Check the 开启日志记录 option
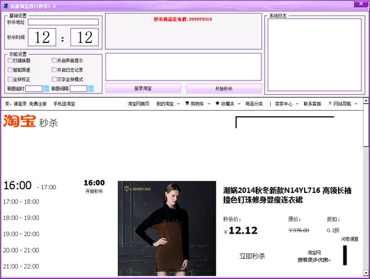Viewport: 370px width, 279px height. (x=54, y=70)
